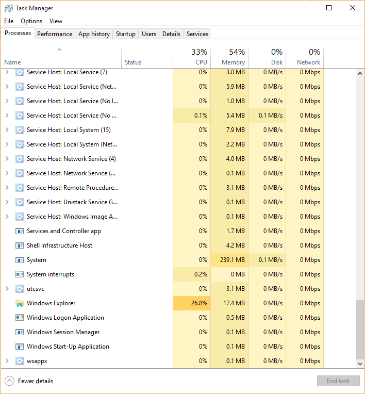Image resolution: width=365 pixels, height=394 pixels.
Task: Expand the utcsvc process group
Action: pyautogui.click(x=7, y=289)
